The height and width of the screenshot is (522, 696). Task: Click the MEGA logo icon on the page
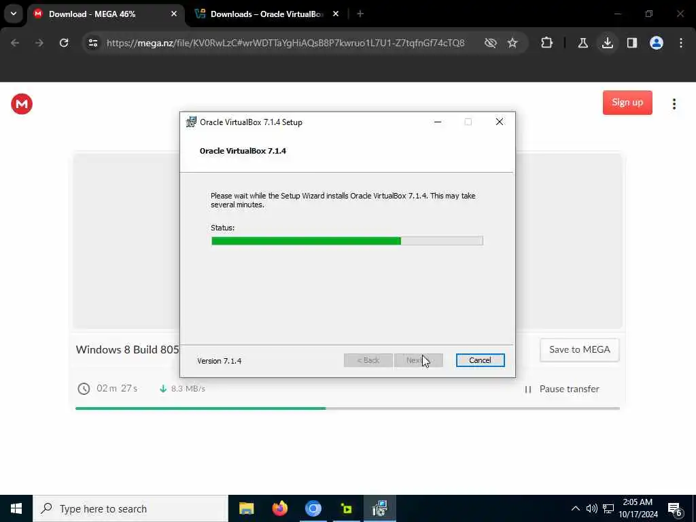tap(22, 104)
